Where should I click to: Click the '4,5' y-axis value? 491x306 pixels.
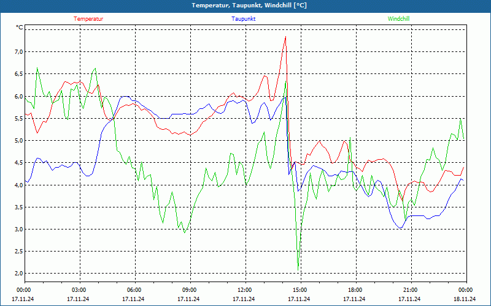point(20,163)
